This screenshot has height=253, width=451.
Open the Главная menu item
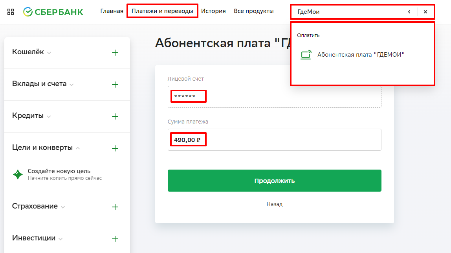point(112,11)
